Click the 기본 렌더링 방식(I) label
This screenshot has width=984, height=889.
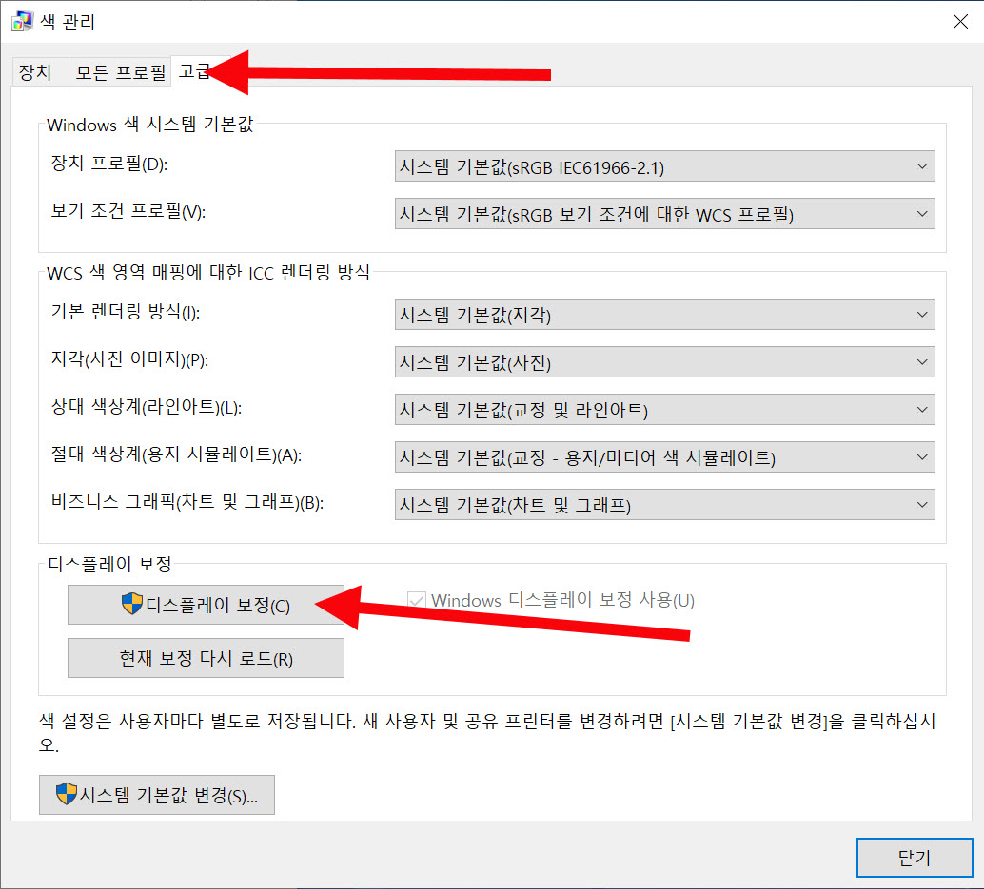click(126, 312)
